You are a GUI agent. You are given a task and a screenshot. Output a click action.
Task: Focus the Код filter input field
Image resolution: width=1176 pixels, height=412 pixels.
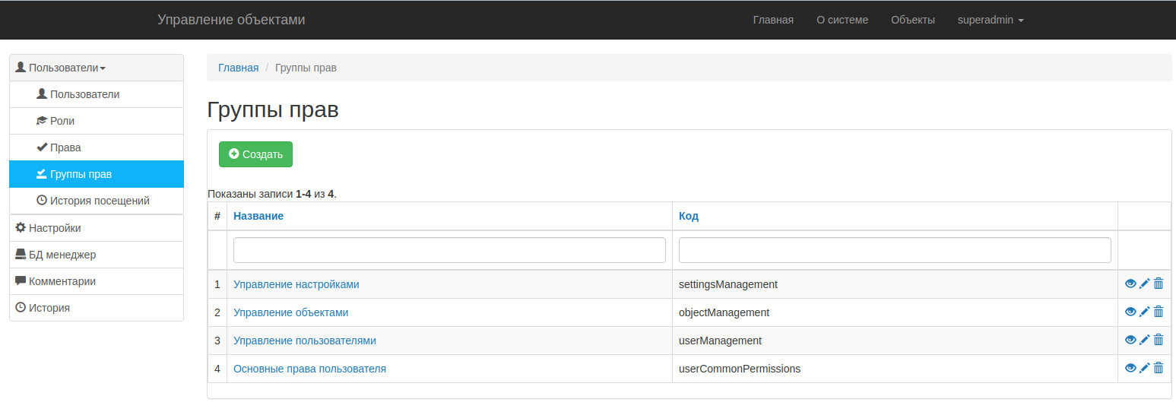tap(894, 250)
